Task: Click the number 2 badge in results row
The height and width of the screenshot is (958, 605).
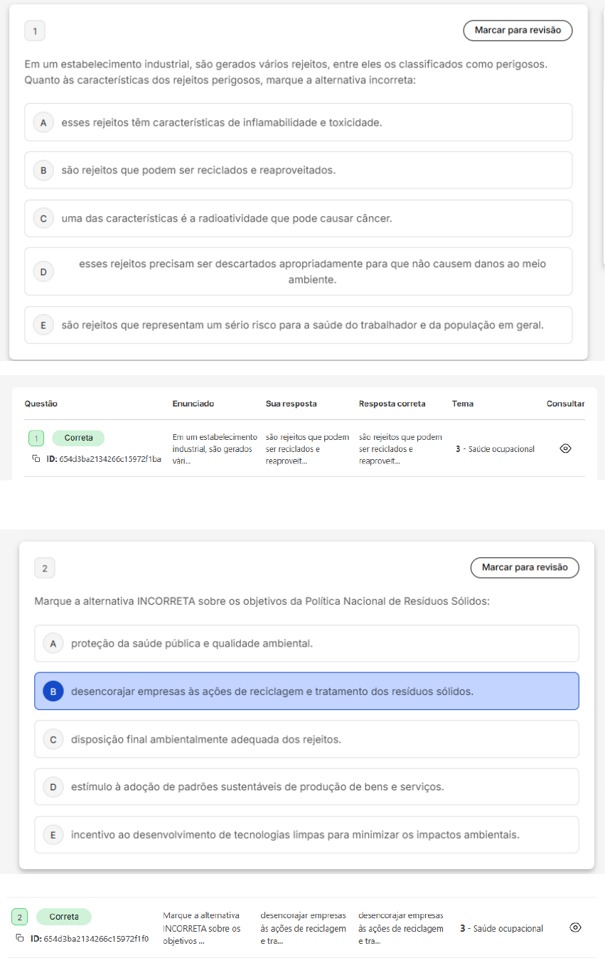Action: pos(19,917)
